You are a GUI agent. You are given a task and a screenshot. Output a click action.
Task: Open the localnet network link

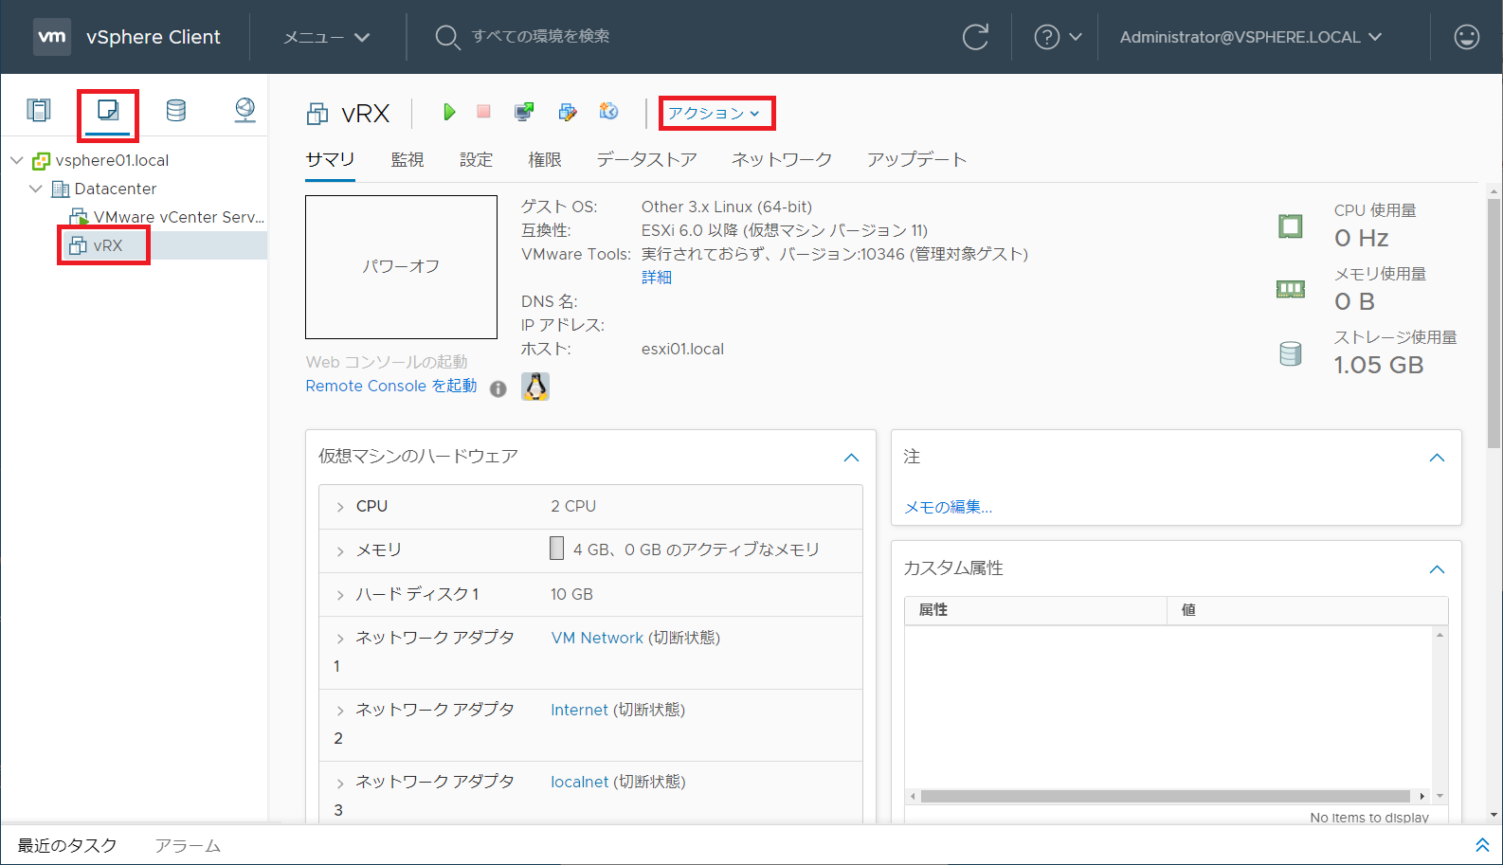click(579, 782)
